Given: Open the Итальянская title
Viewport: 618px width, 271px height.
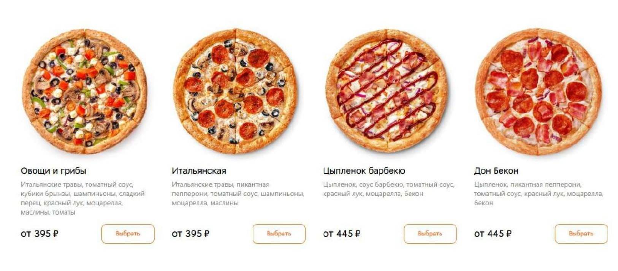Looking at the screenshot, I should pos(199,171).
